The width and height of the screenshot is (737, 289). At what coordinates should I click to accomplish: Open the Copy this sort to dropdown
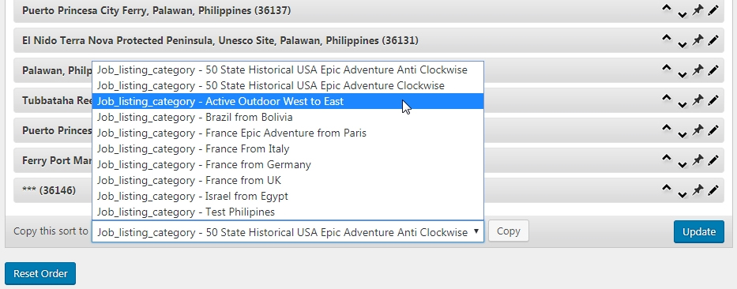288,231
